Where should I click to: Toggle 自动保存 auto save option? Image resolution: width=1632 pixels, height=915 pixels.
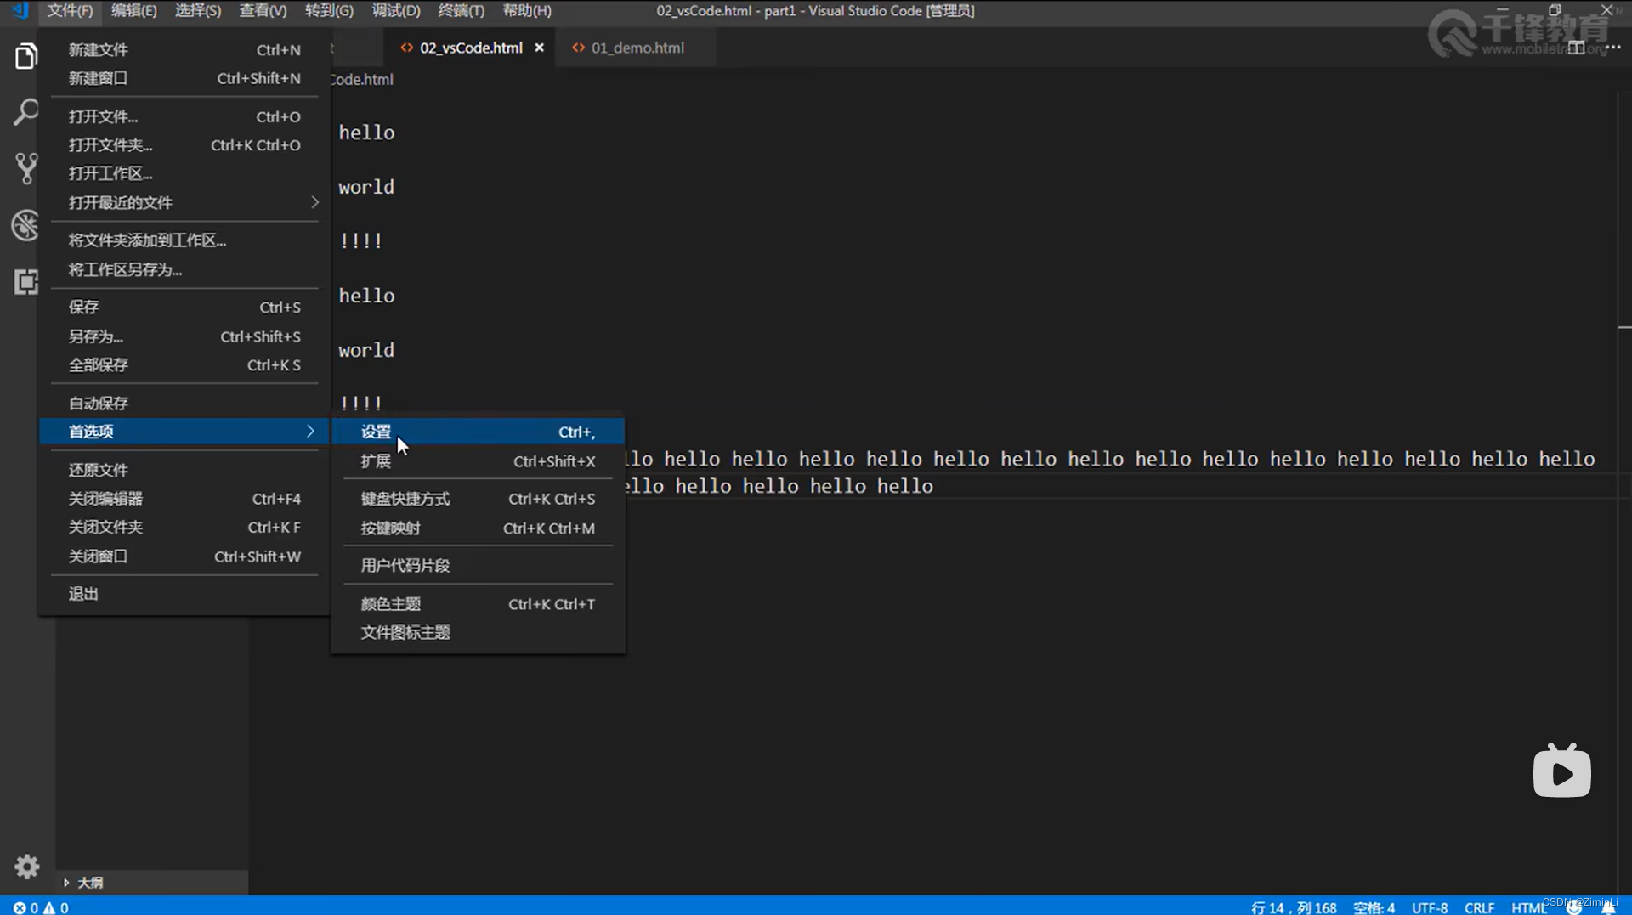(x=184, y=403)
